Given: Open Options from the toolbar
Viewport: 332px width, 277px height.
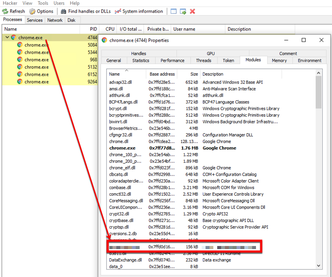Looking at the screenshot, I should (32, 11).
